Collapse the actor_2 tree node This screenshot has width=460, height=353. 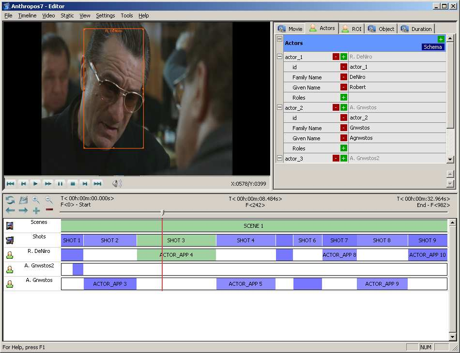279,107
